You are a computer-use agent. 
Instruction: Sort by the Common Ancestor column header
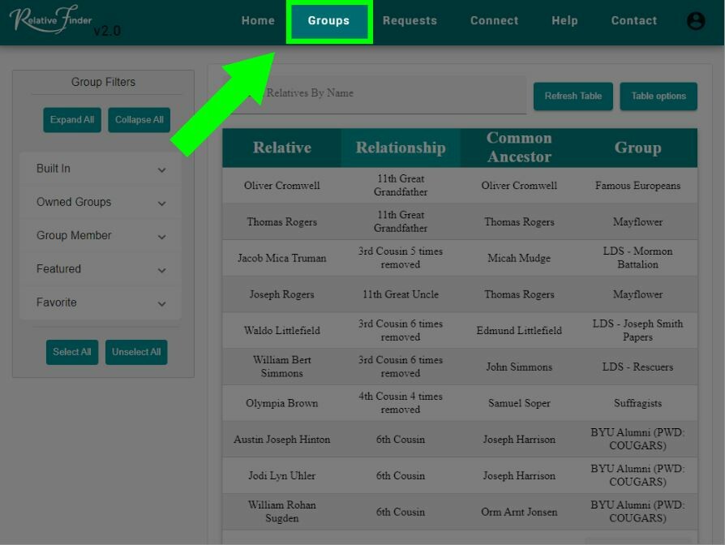coord(519,148)
